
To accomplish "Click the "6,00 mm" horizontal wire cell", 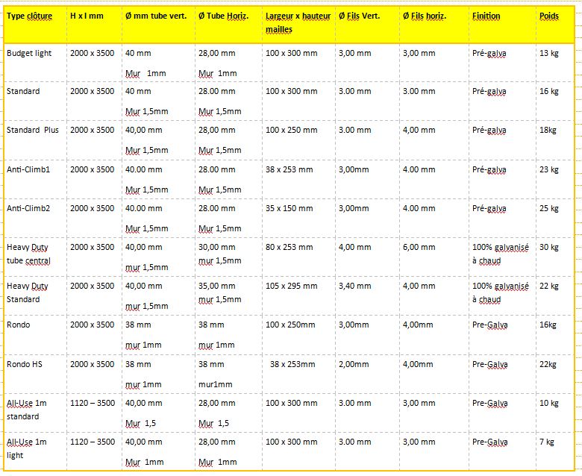I will pos(418,247).
